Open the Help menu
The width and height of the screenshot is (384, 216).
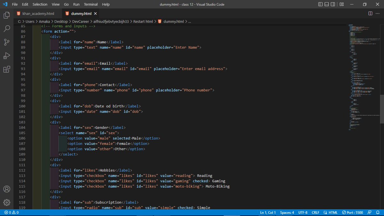[x=106, y=4]
